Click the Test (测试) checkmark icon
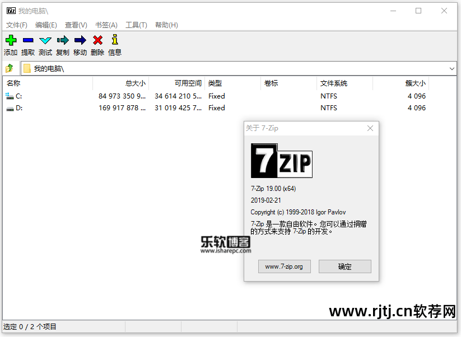The height and width of the screenshot is (337, 461). tap(45, 40)
